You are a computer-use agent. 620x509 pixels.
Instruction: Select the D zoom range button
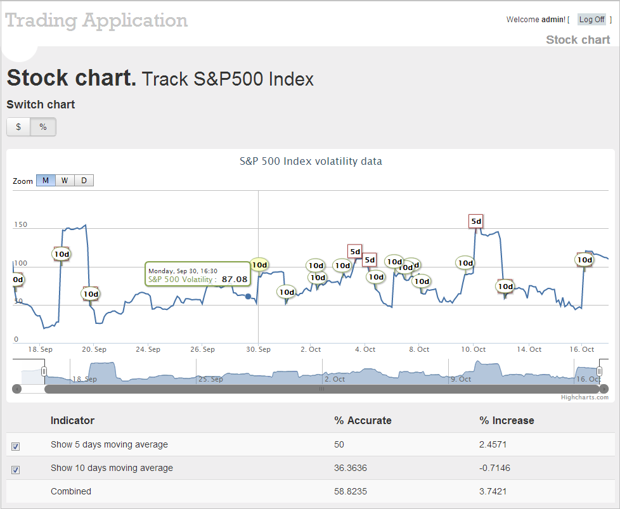(x=84, y=181)
